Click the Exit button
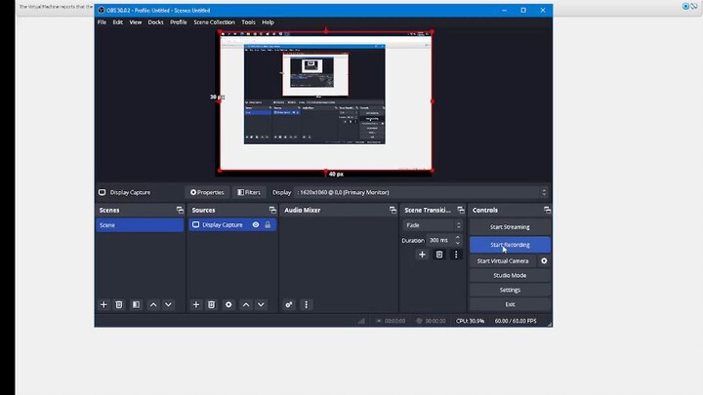 (510, 304)
